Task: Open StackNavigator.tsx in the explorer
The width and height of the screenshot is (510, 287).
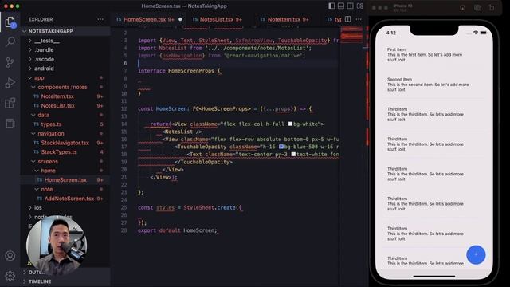Action: click(65, 143)
